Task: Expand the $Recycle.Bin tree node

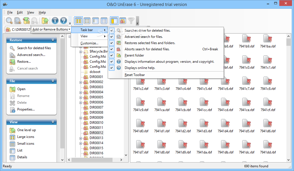Action: (x=81, y=51)
